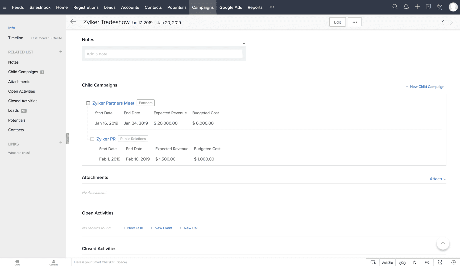Open the remote assistance screen icon
The height and width of the screenshot is (266, 460).
click(373, 262)
